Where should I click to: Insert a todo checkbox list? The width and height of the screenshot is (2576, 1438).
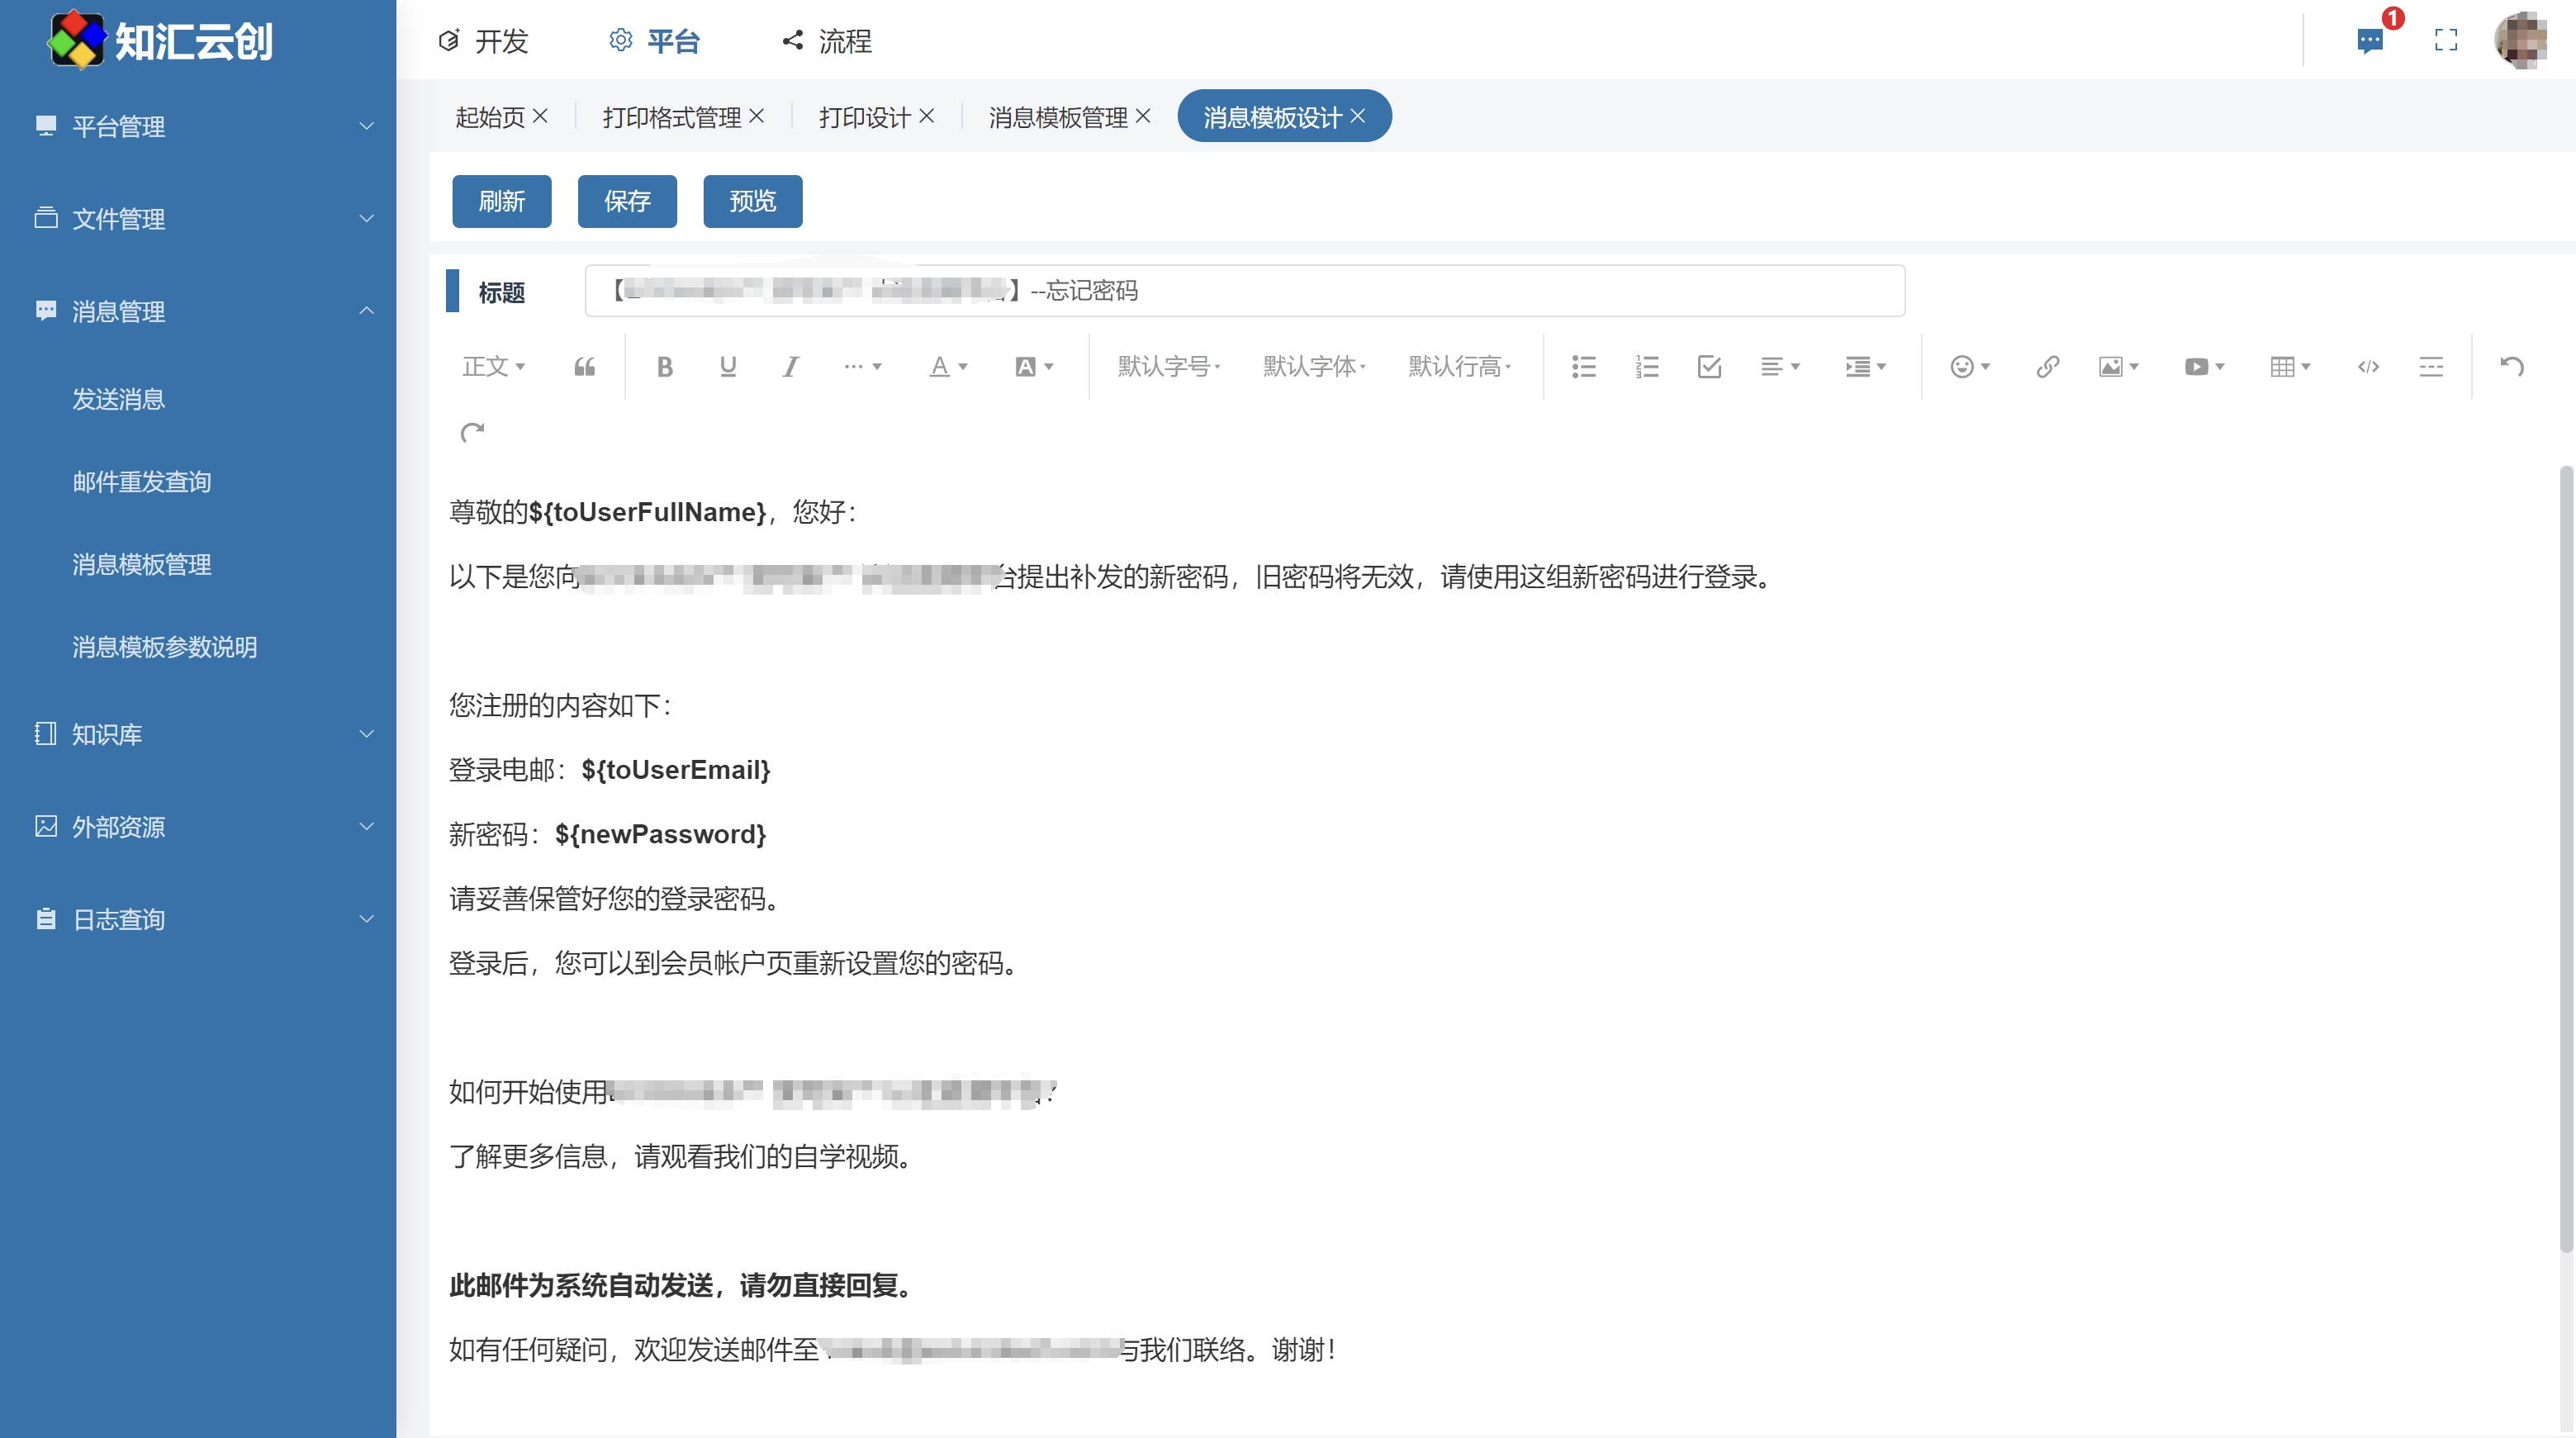(x=1709, y=367)
